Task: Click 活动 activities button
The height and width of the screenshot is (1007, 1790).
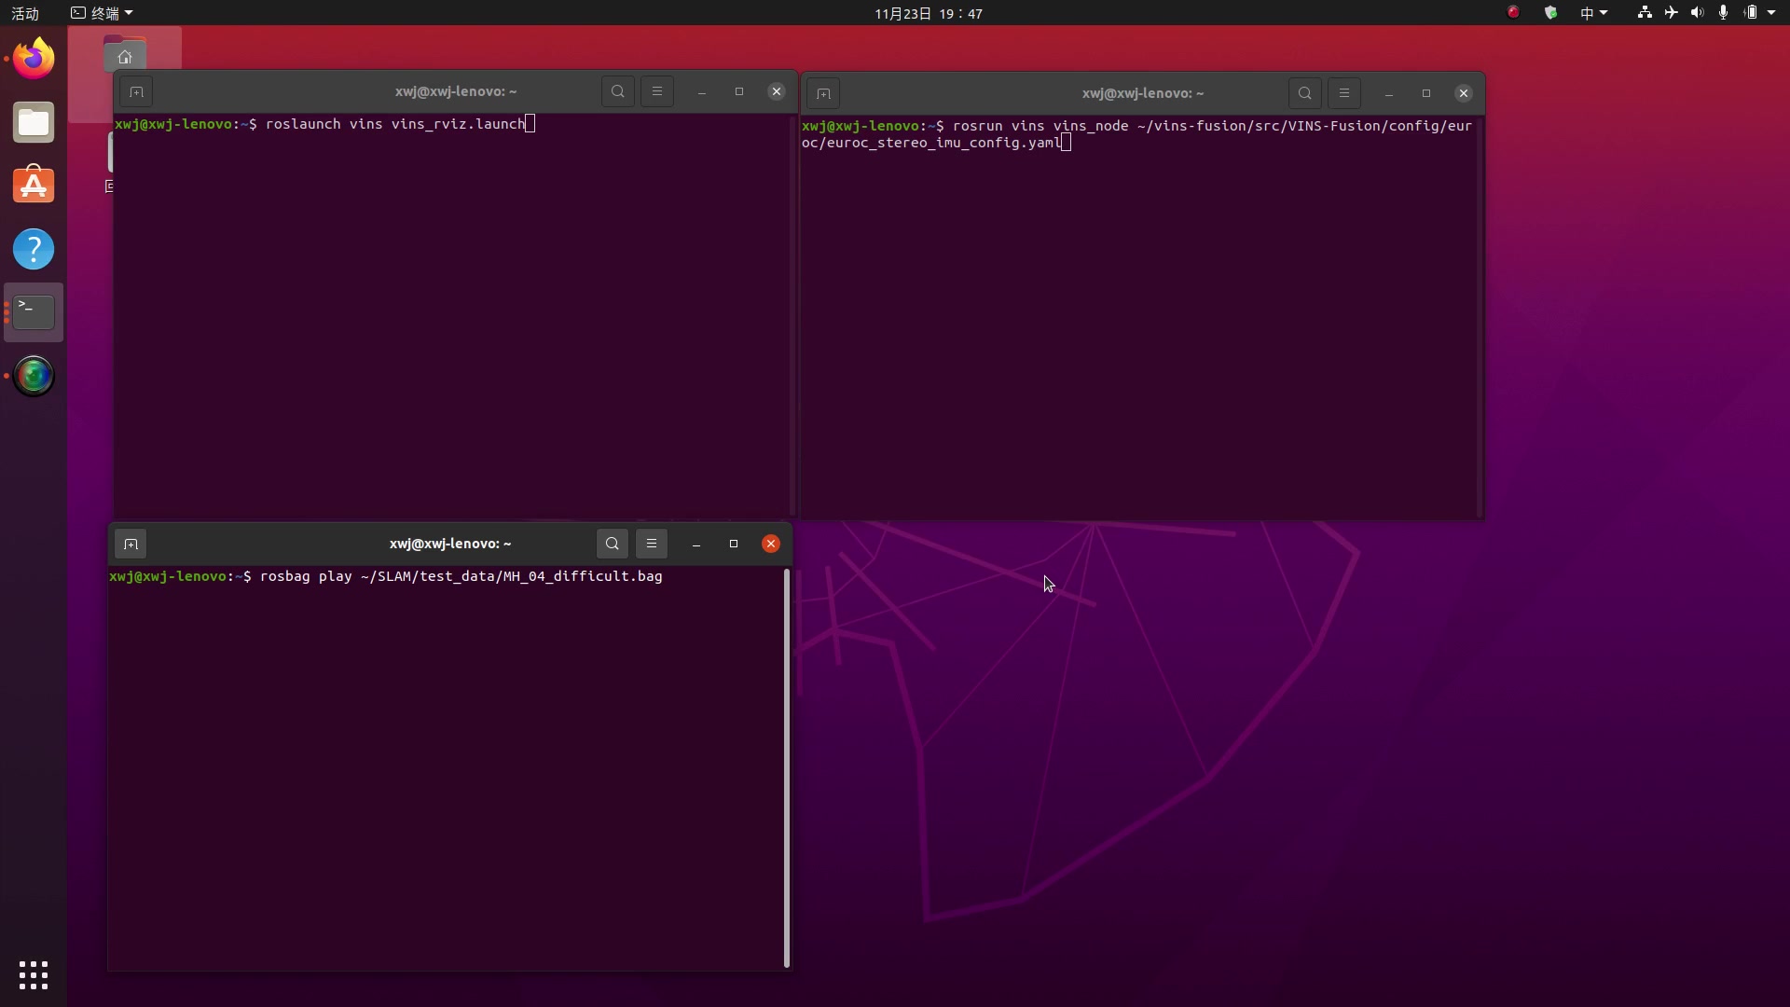Action: pos(25,13)
